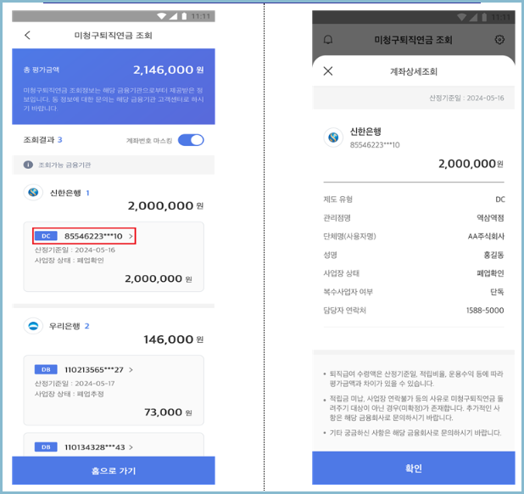This screenshot has height=494, width=524.
Task: Click the 조회결과 3 label
Action: 42,140
